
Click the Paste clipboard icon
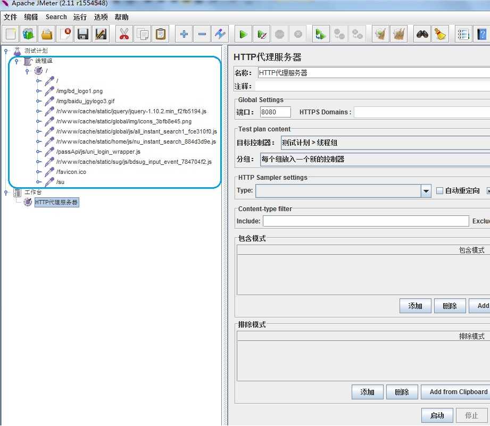point(160,34)
